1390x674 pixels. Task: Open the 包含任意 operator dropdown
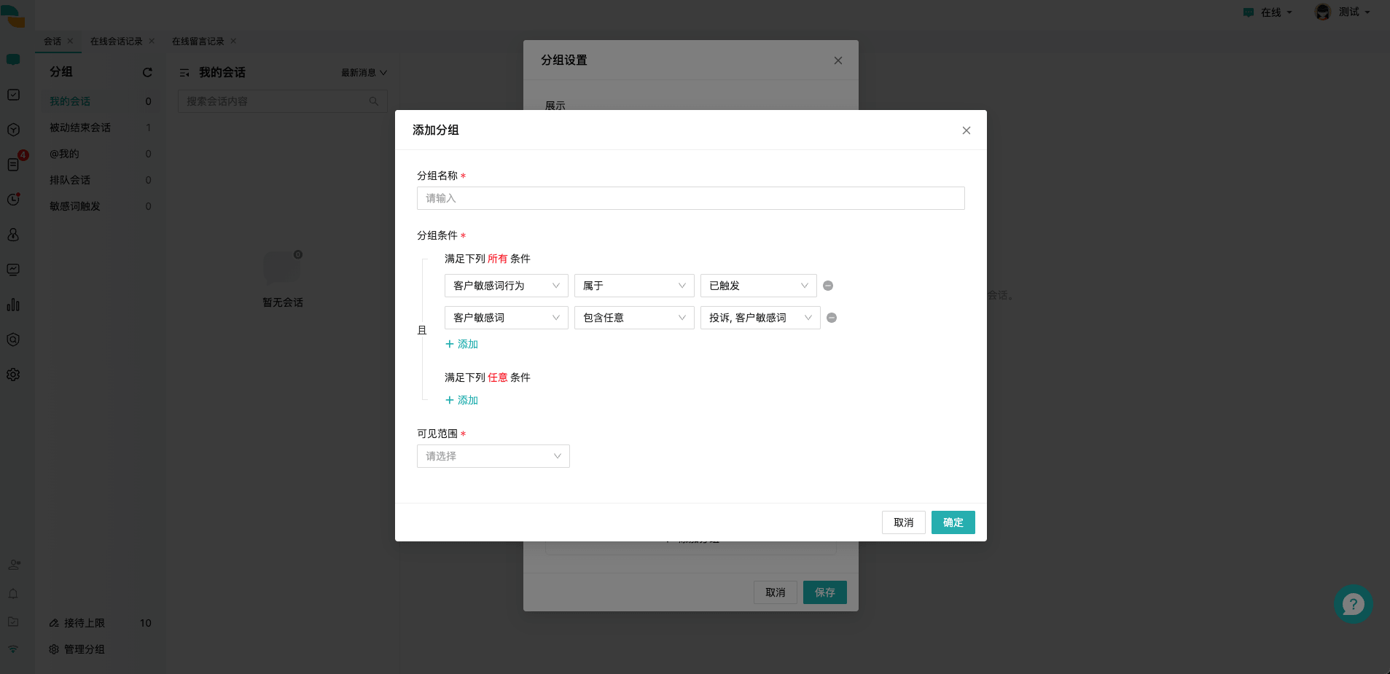[x=634, y=318]
